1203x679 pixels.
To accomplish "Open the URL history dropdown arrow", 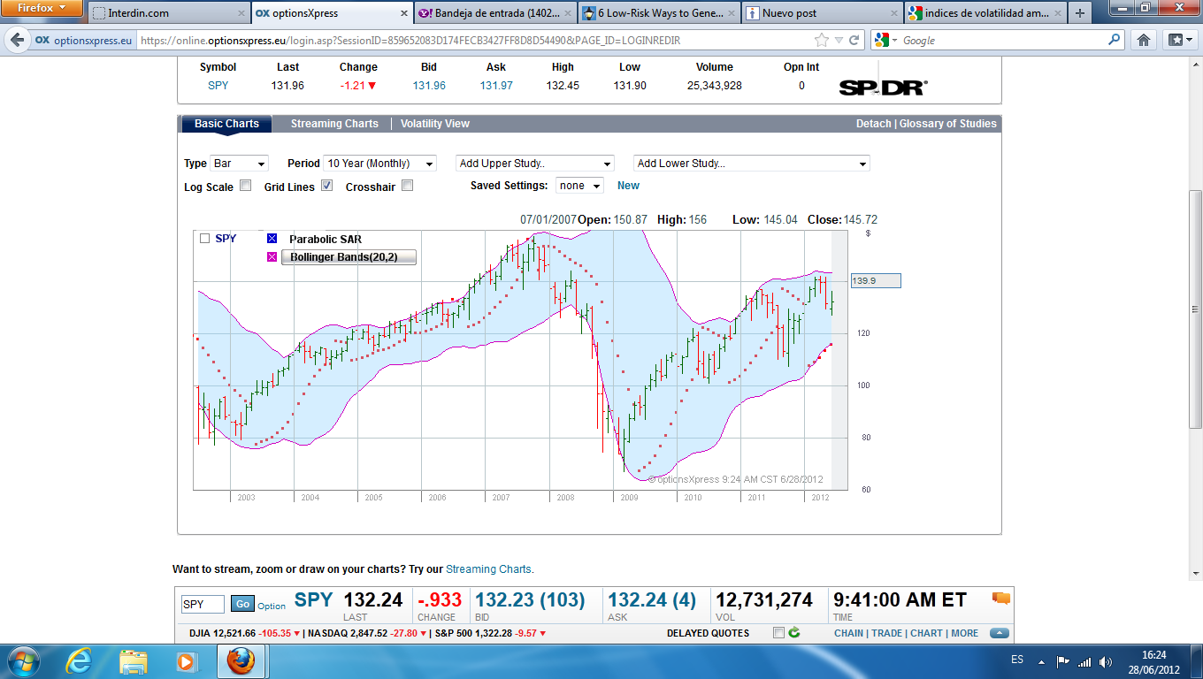I will click(x=839, y=40).
